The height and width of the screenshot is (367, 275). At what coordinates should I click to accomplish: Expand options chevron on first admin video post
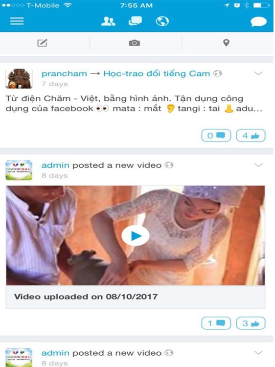pyautogui.click(x=258, y=165)
